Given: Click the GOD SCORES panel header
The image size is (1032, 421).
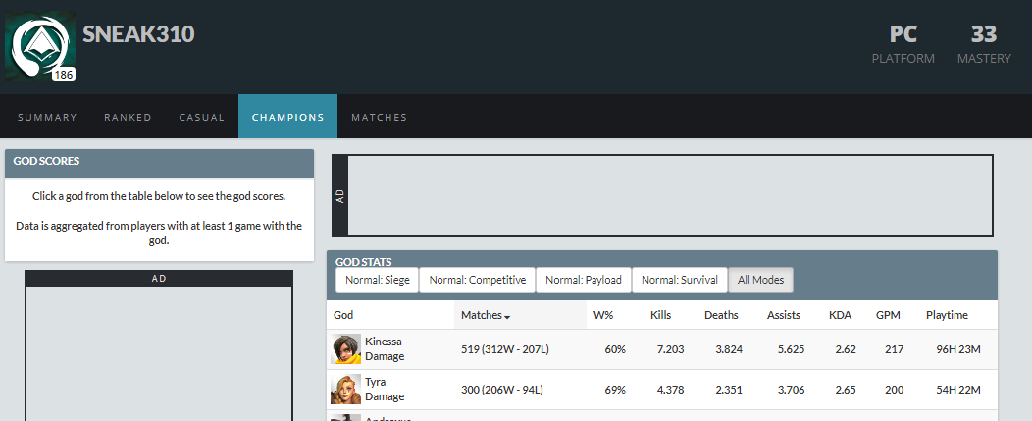Looking at the screenshot, I should point(159,163).
